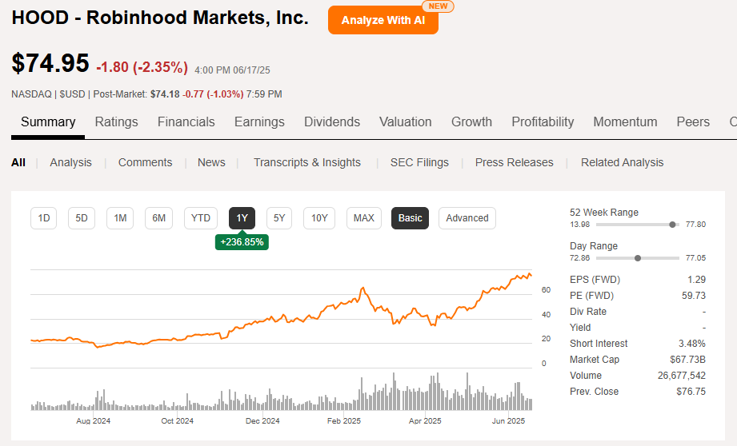Show the News filter
Viewport: 737px width, 446px height.
coord(211,162)
